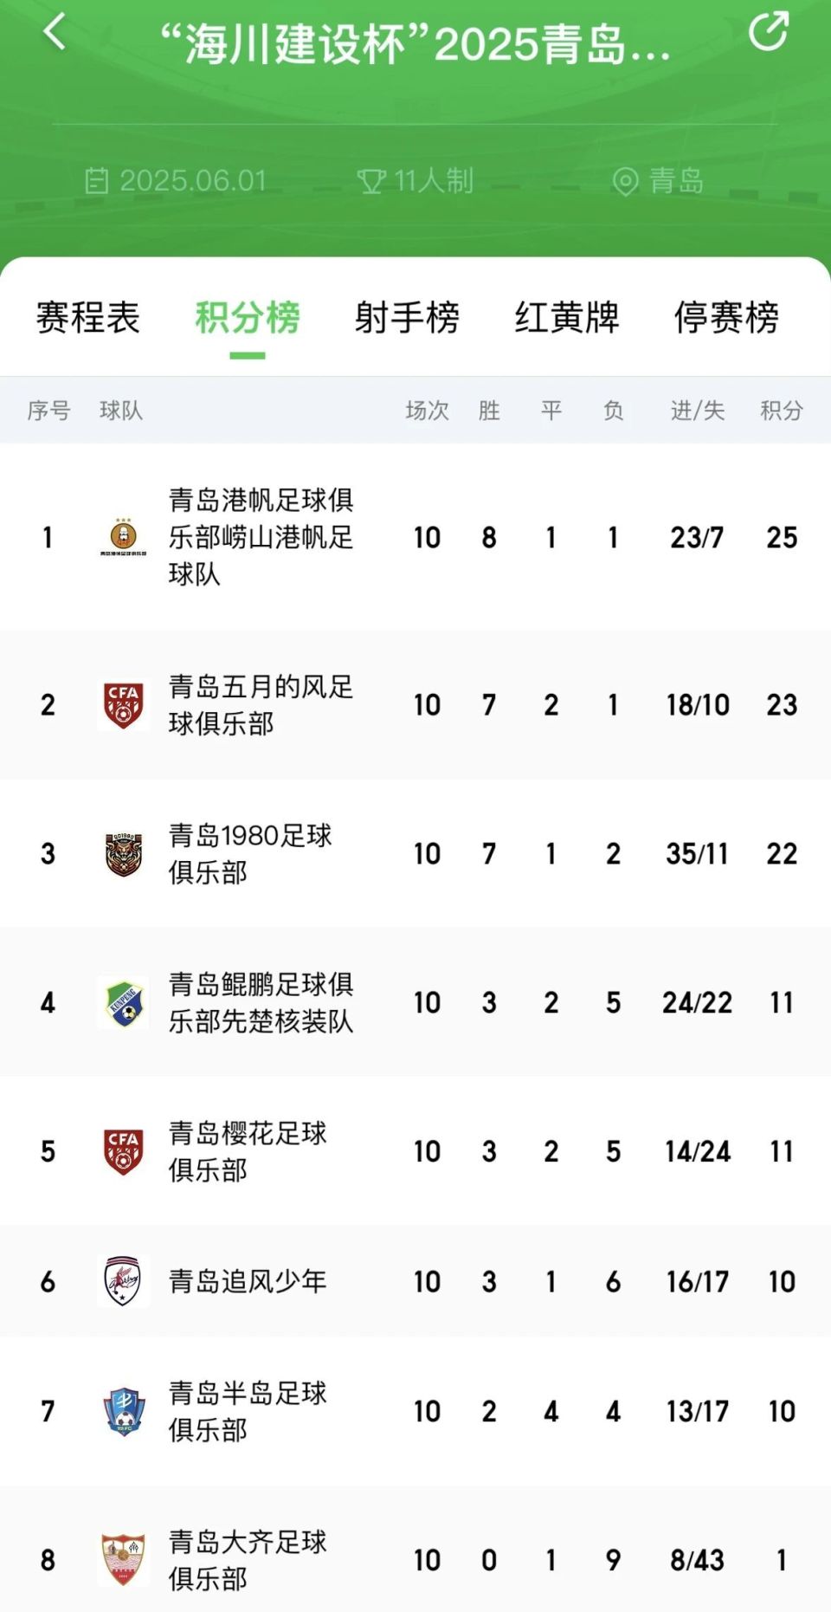Open 青岛大齐足球俱乐部 team crest

point(123,1559)
